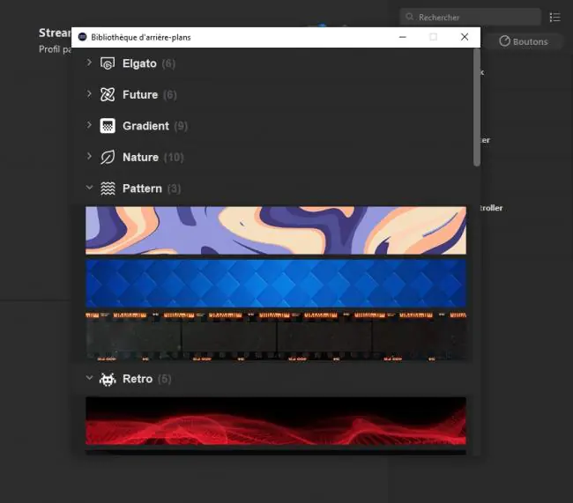Click the Pattern category waves icon
This screenshot has height=503, width=573.
[x=108, y=189]
